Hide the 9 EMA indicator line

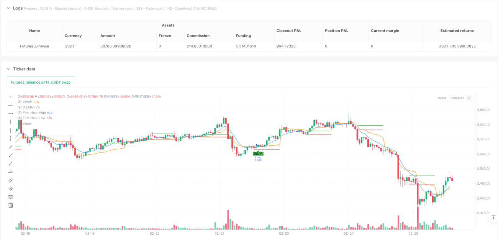pos(20,107)
